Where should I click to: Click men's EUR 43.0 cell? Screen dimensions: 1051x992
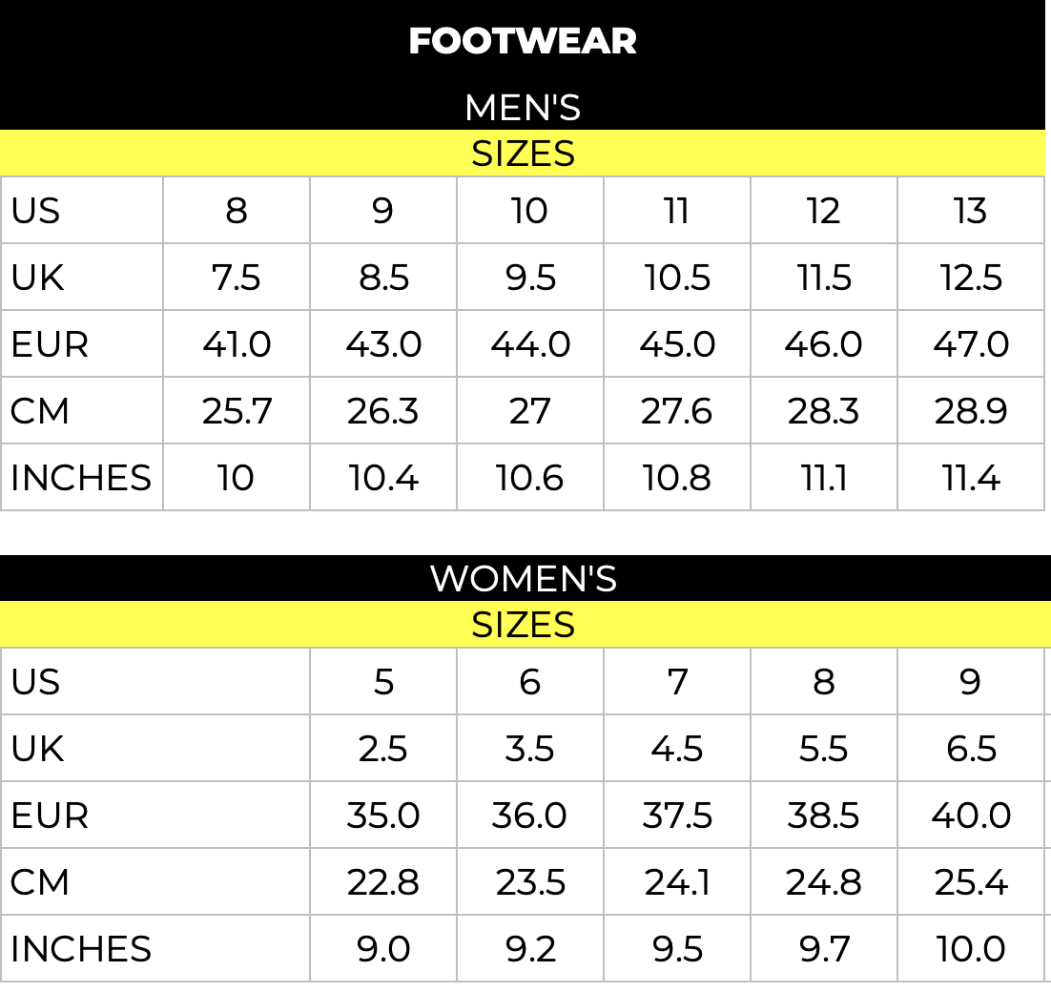[x=383, y=344]
